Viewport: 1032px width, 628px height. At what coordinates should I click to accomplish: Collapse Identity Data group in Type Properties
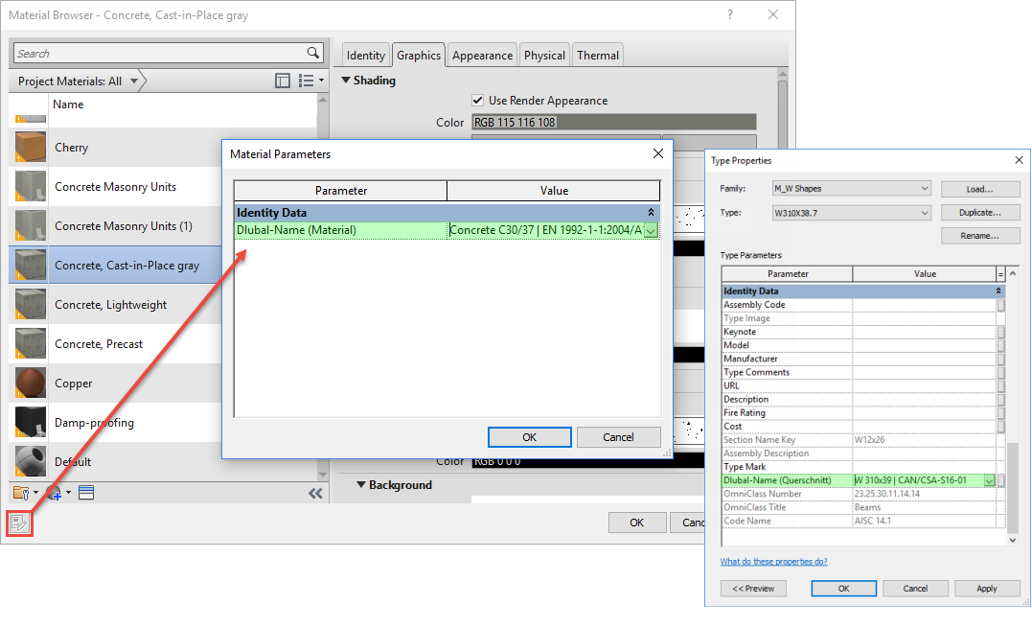click(998, 291)
